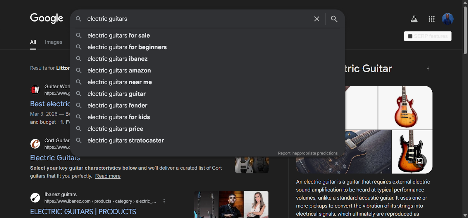Open the sunburst Stratocaster thumbnail

pos(412,152)
